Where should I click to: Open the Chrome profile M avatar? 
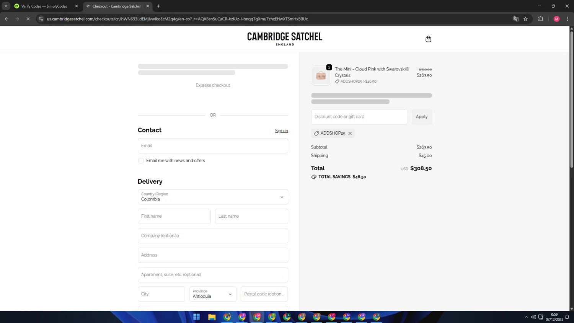coord(557,19)
